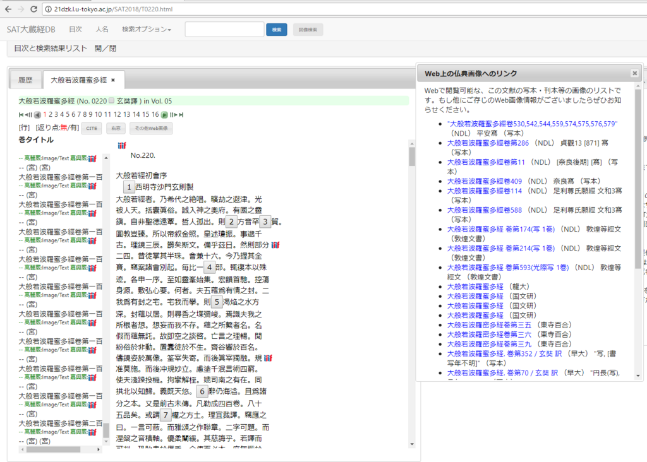
Task: Open footnote marker 2 before 方音罕
Action: click(x=231, y=222)
